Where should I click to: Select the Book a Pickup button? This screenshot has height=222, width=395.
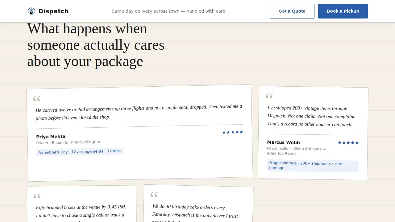343,11
